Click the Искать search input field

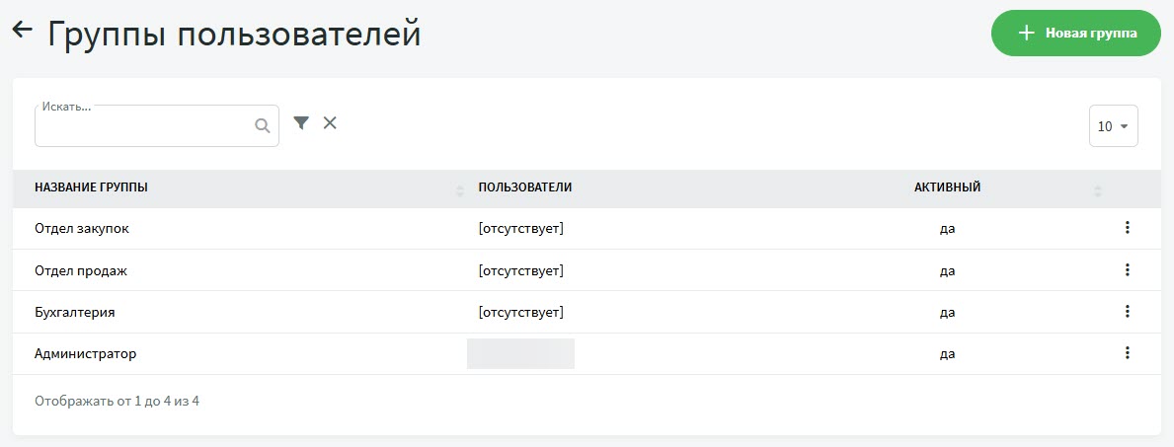[x=144, y=126]
